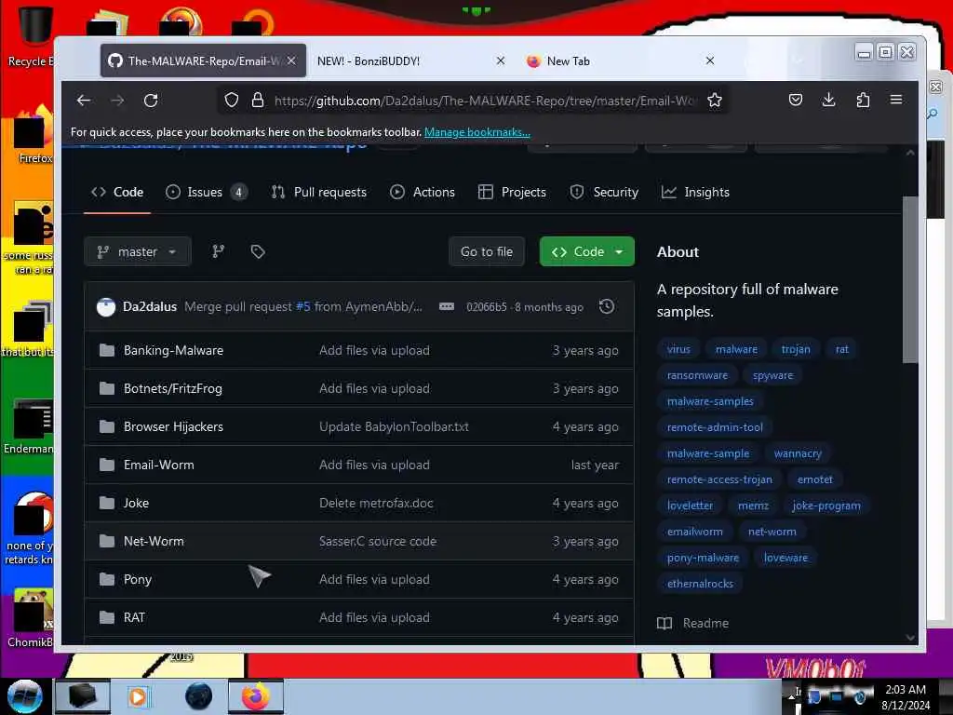Open the Pull requests tab
This screenshot has height=715, width=953.
[x=319, y=192]
